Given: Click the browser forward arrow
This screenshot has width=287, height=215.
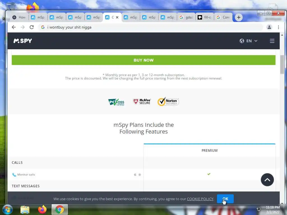Looking at the screenshot, I should point(23,27).
